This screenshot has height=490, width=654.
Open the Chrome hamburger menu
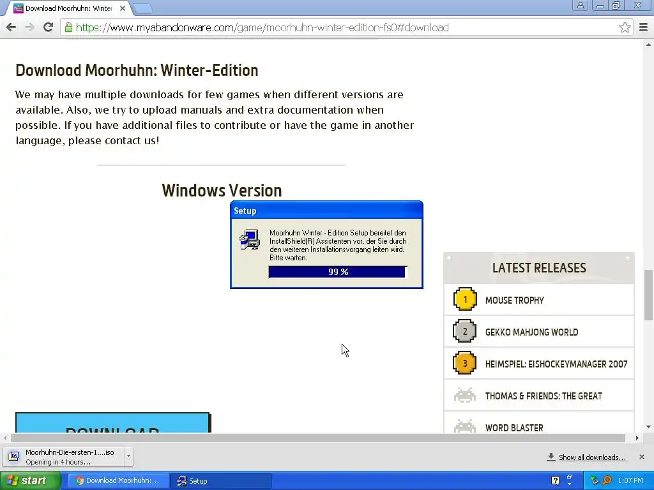[644, 27]
